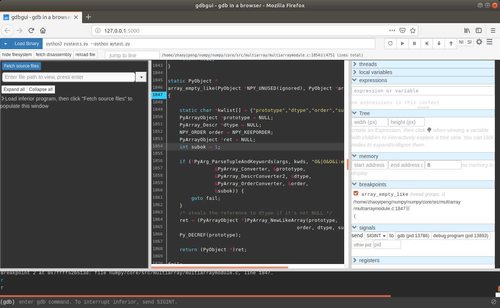
Task: Click fetch disassembly button
Action: click(54, 55)
